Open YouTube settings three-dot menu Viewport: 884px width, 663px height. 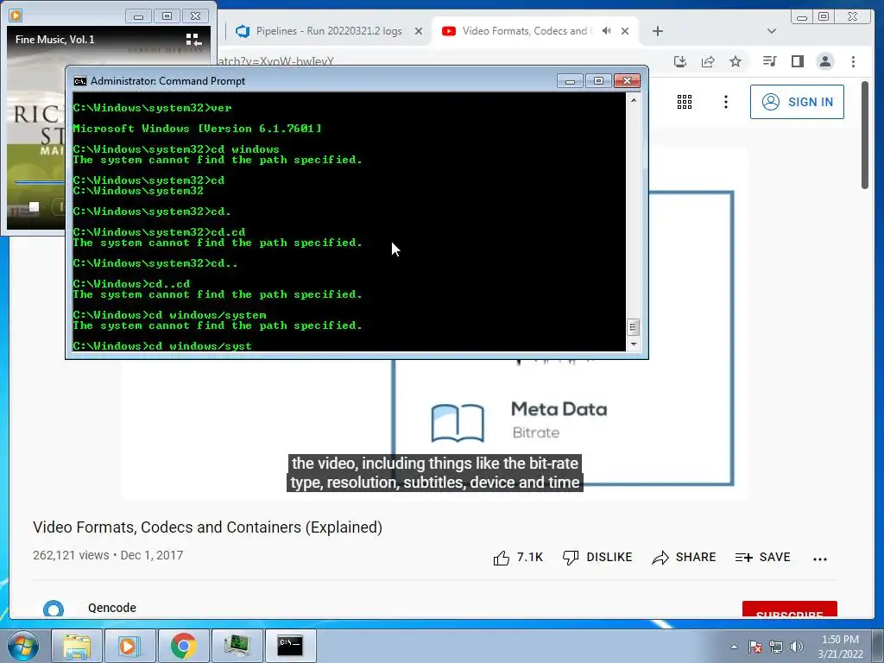[726, 102]
